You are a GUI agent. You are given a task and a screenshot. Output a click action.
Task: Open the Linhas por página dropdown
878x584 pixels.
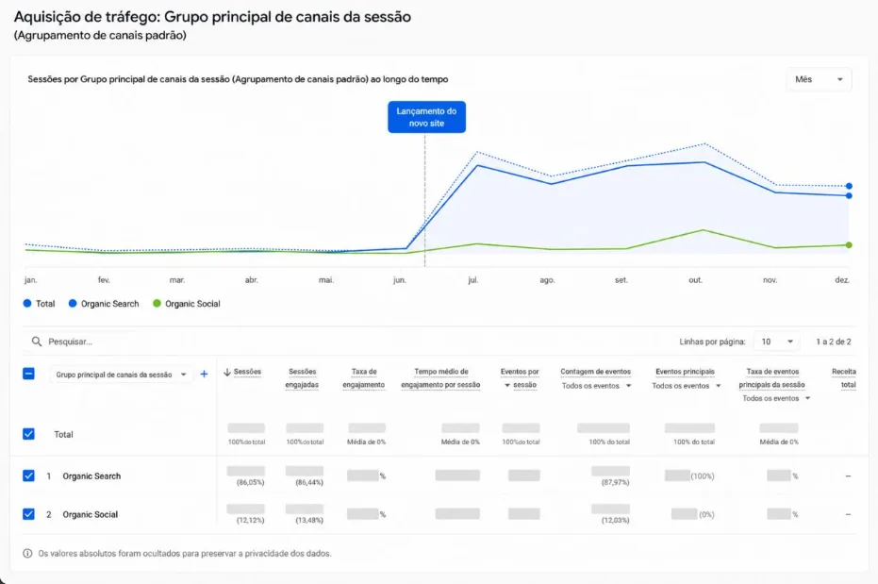(x=776, y=342)
